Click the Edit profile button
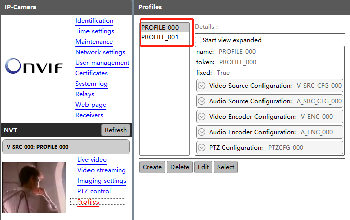The image size is (350, 220). [203, 167]
